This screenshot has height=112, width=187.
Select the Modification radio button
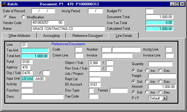(x=23, y=17)
